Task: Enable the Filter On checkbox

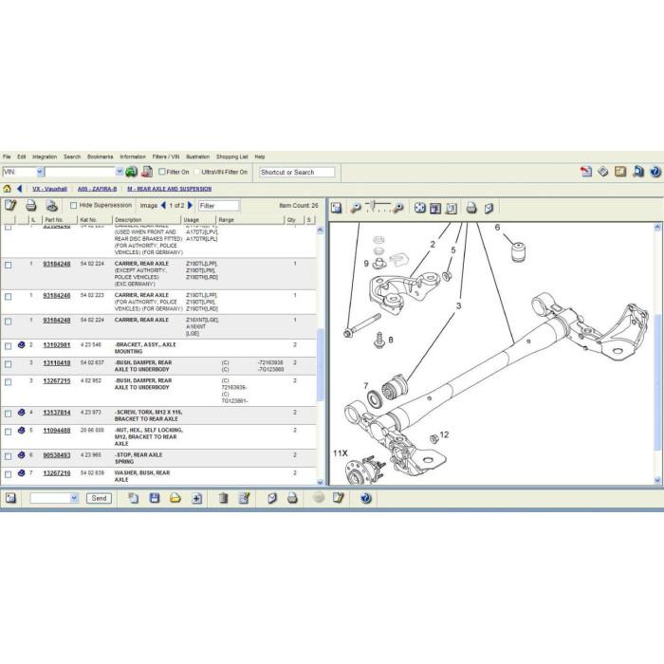Action: (x=162, y=172)
